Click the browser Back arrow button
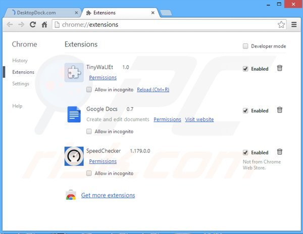This screenshot has width=303, height=234. pos(10,24)
